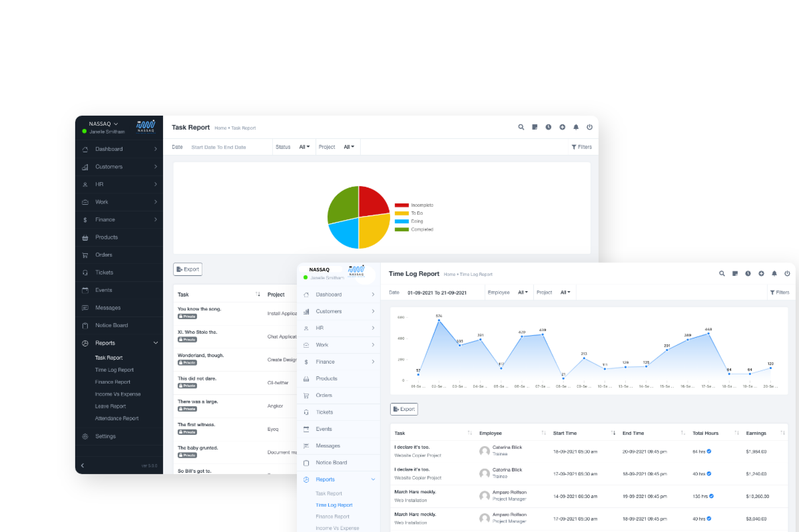Click the Settings gear item in the dark sidebar
The height and width of the screenshot is (532, 799).
[x=105, y=436]
